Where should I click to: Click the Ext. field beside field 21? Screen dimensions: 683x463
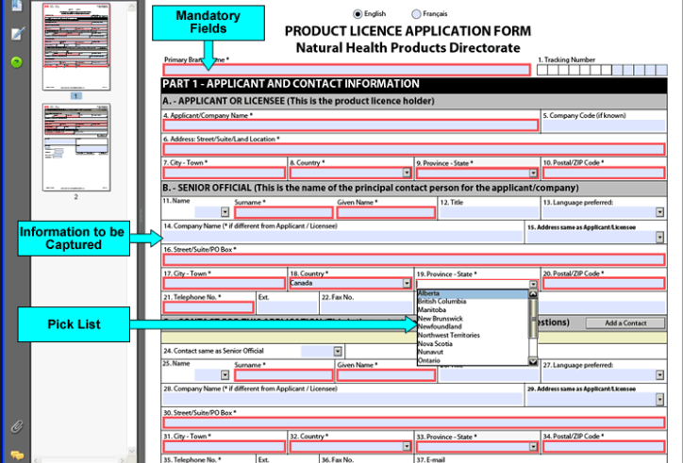pyautogui.click(x=287, y=306)
